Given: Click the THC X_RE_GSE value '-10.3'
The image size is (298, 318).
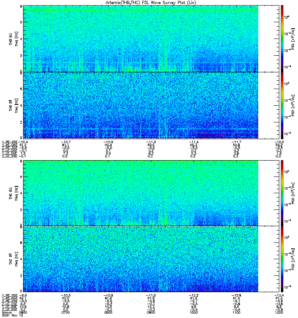Looking at the screenshot, I should tap(66, 295).
